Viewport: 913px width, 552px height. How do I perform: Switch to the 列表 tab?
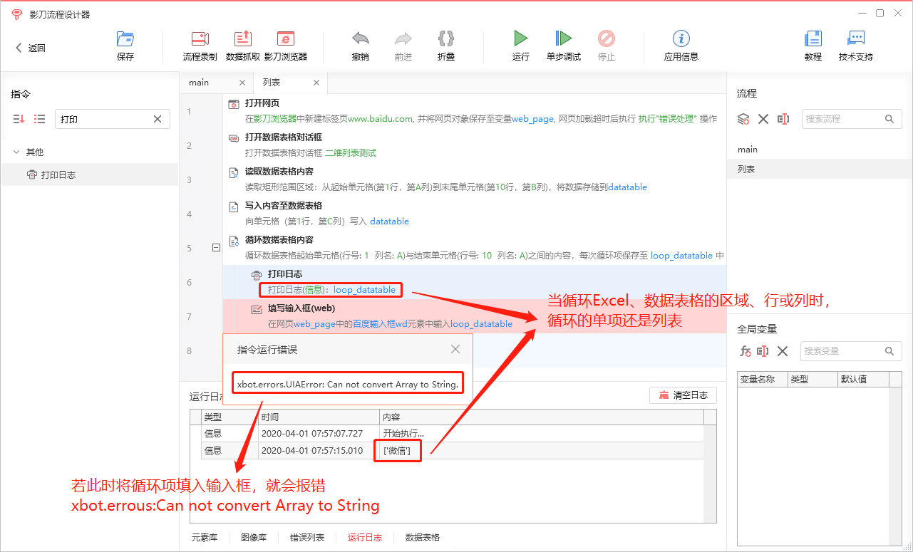point(272,83)
